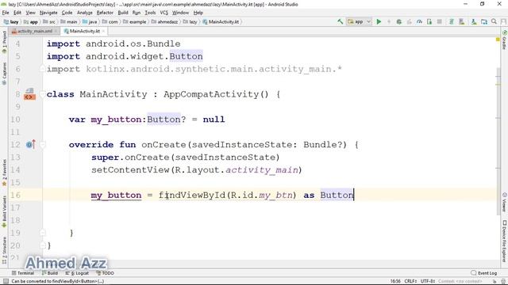508x285 pixels.
Task: Open the Favorites tool window
Action: 4,173
